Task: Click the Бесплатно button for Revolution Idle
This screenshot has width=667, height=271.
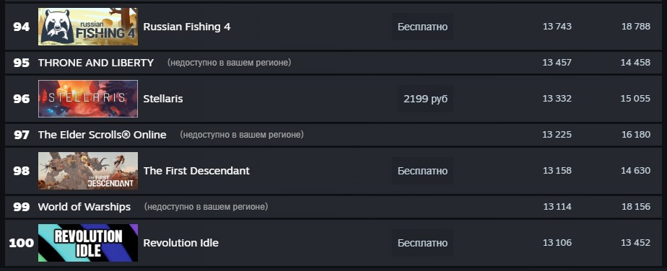Action: tap(422, 243)
